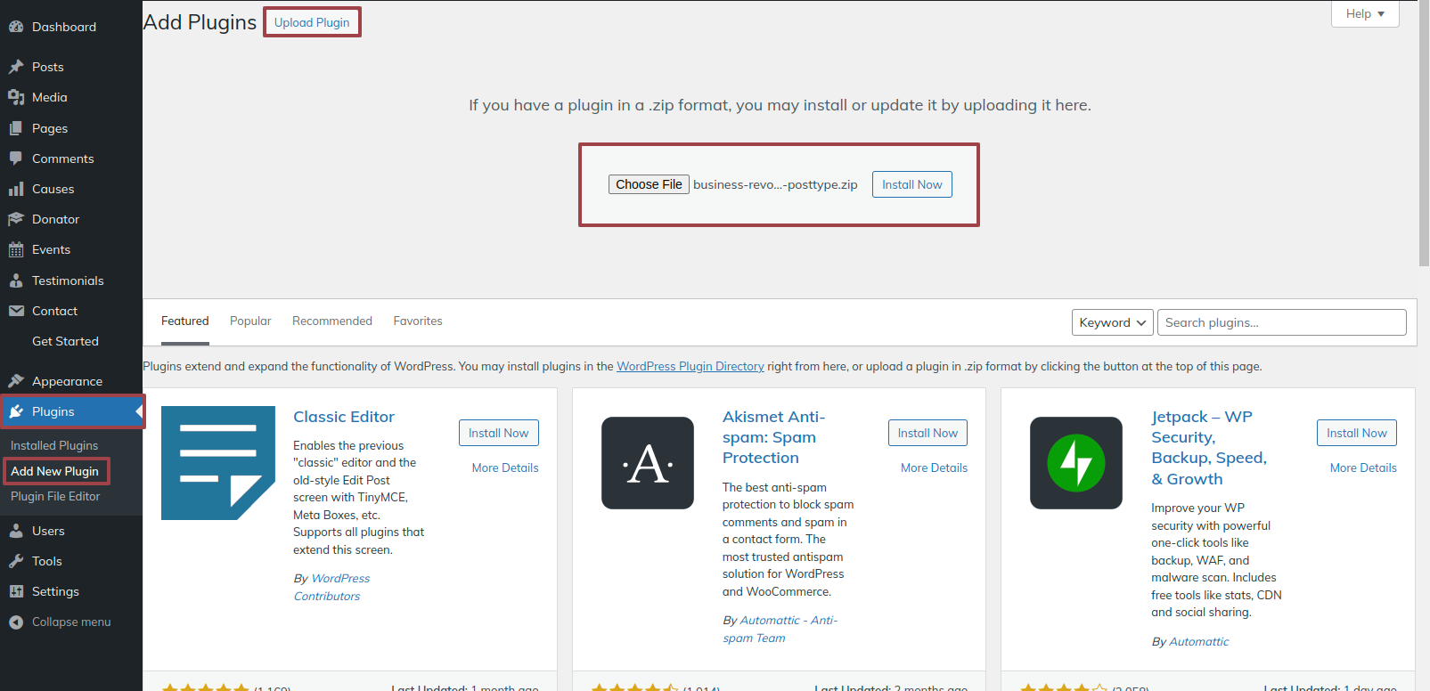Open the Akismet Anti-spam title link
The width and height of the screenshot is (1430, 691).
(774, 437)
